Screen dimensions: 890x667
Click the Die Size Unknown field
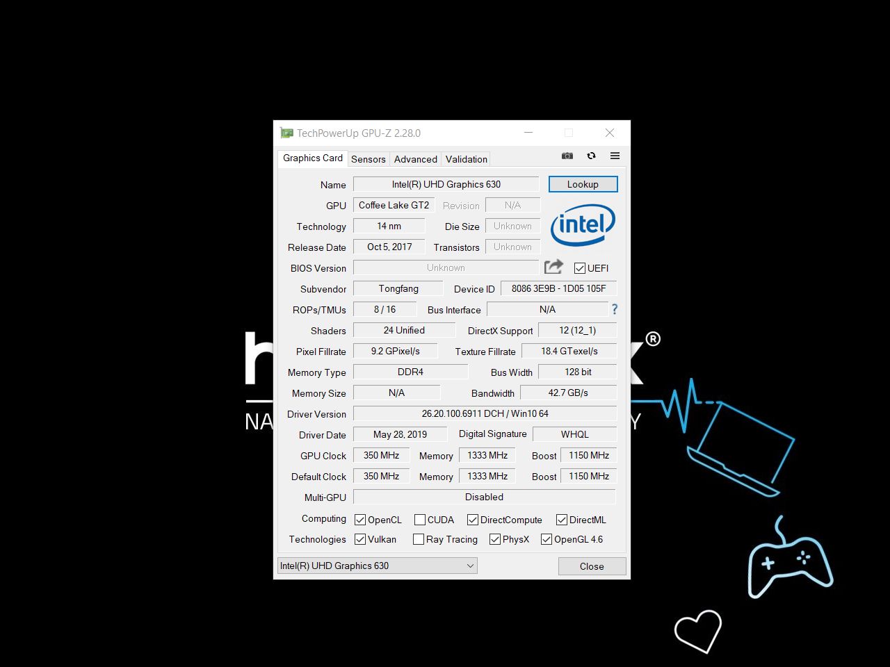click(512, 226)
